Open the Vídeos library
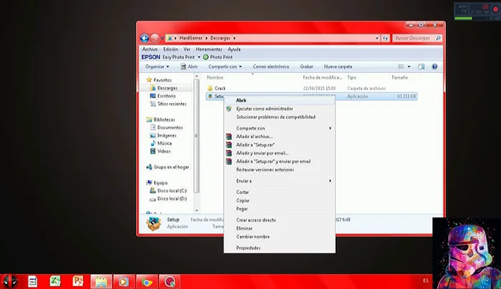The height and width of the screenshot is (289, 501). [164, 151]
